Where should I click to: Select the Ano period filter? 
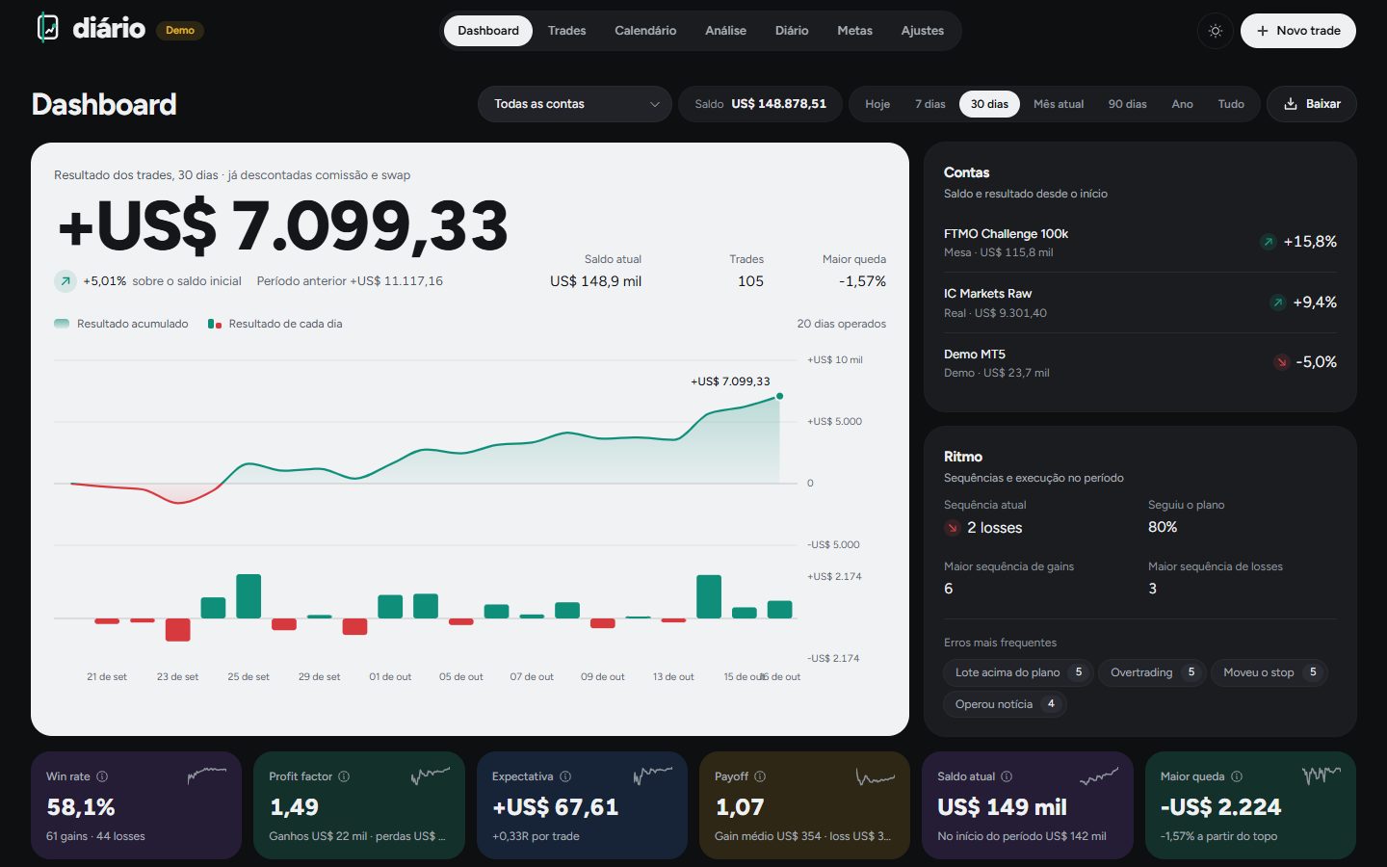click(x=1182, y=104)
